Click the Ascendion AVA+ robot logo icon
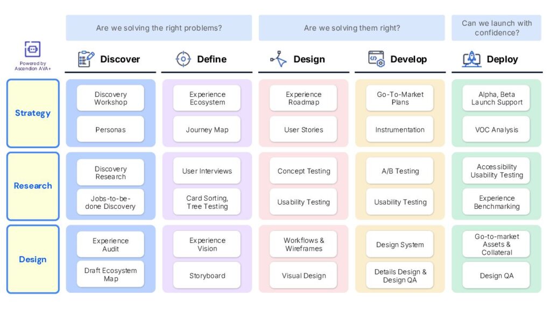551x310 pixels. [x=32, y=49]
